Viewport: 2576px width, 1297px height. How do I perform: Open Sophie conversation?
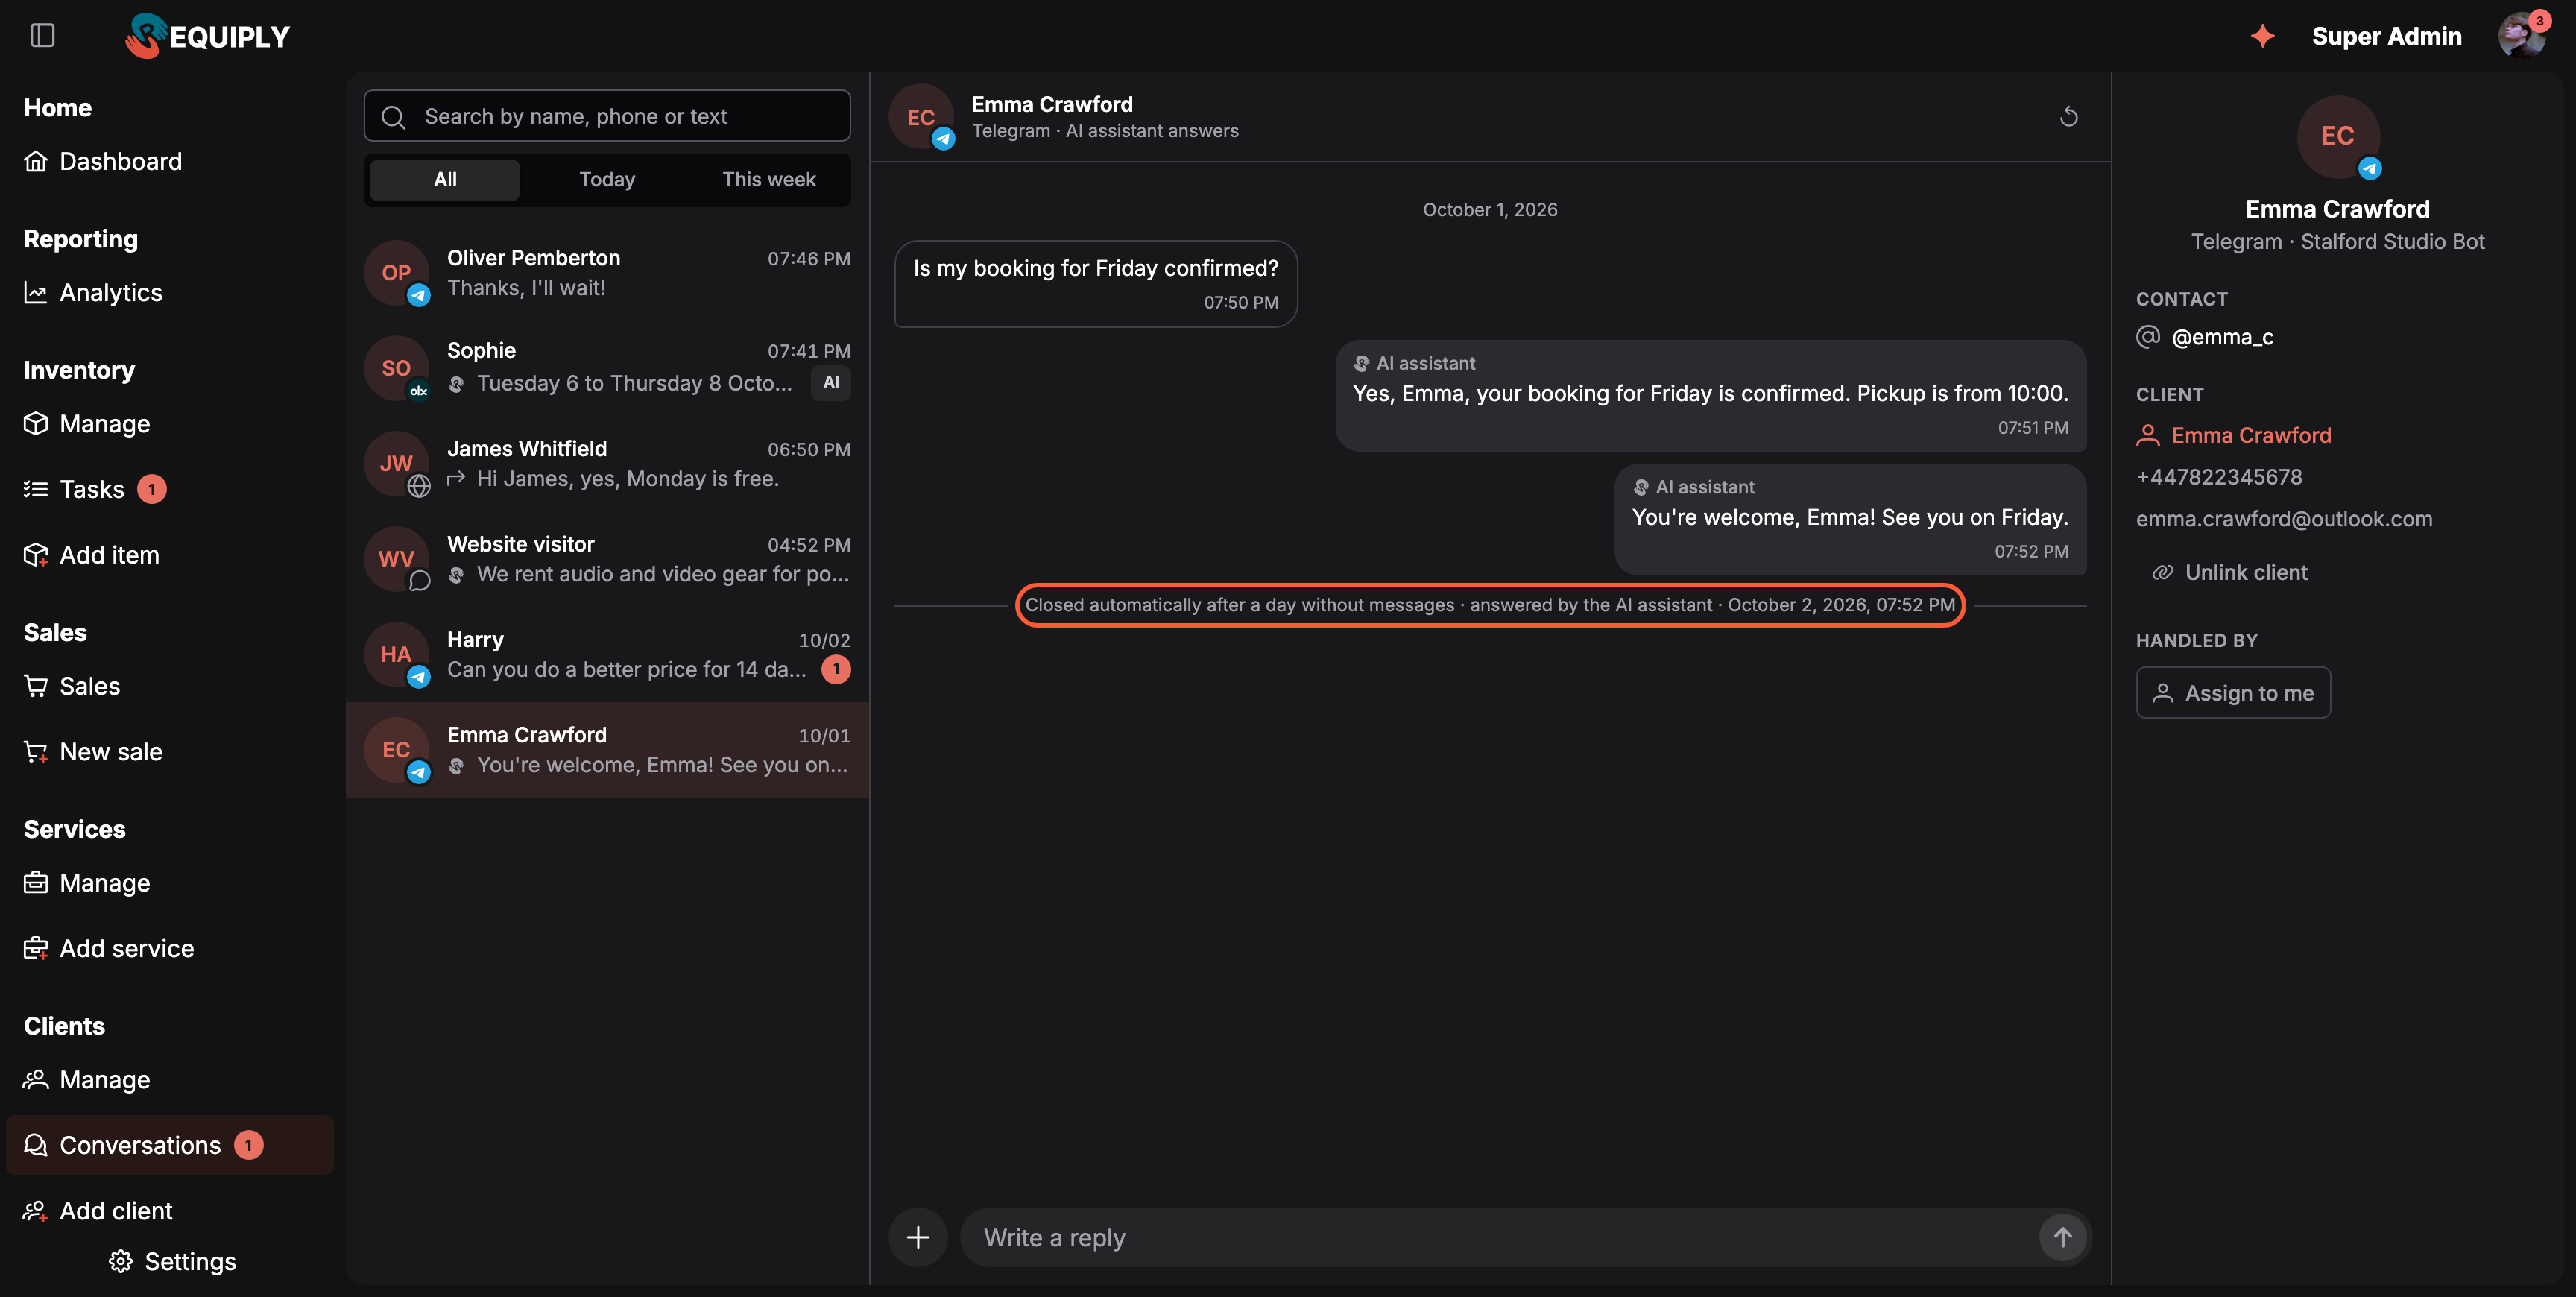point(607,367)
